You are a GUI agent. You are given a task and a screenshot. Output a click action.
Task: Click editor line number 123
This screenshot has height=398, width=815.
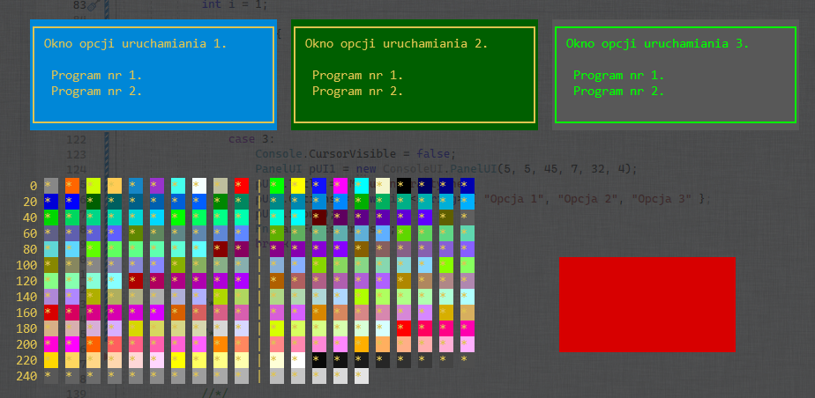tap(77, 155)
